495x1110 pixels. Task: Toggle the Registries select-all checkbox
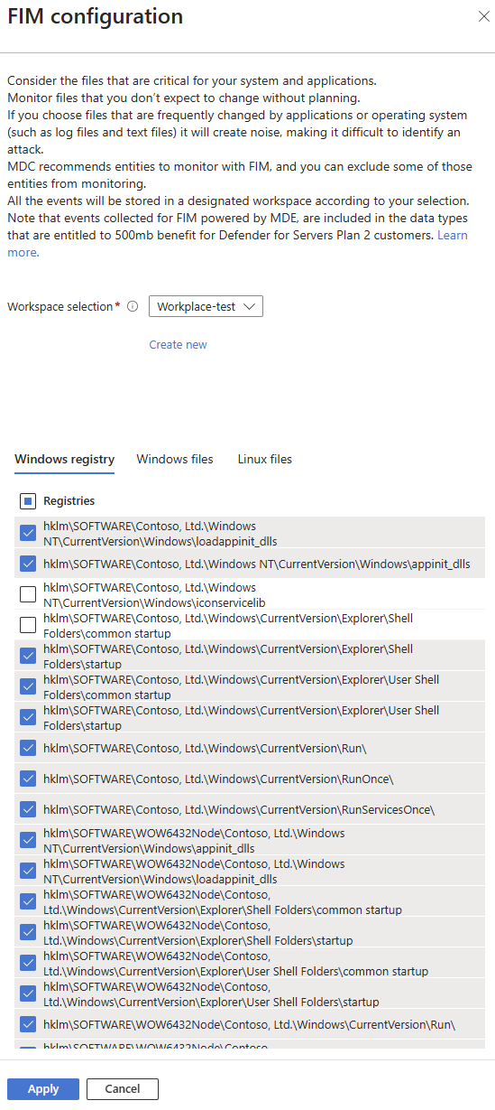pos(27,500)
